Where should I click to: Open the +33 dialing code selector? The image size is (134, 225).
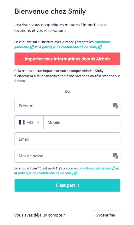pos(29,122)
